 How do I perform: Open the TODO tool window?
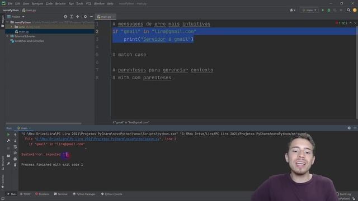(25, 194)
